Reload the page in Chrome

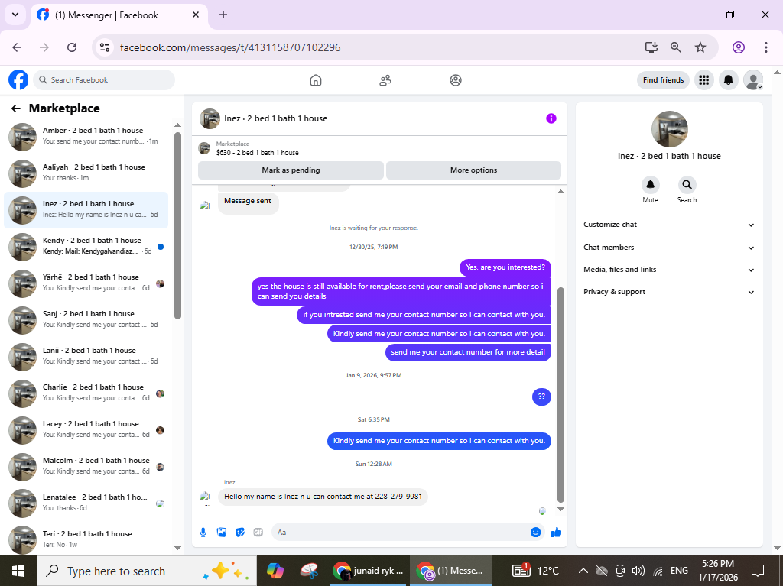tap(72, 47)
